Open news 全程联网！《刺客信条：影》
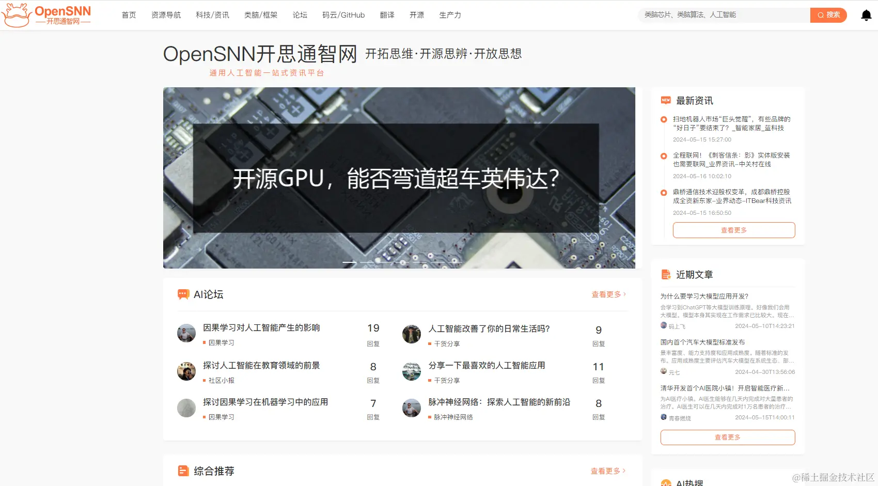This screenshot has width=878, height=486. pyautogui.click(x=731, y=160)
